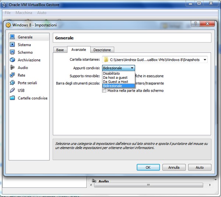The width and height of the screenshot is (221, 197).
Task: Click the Aiuto button in dialog
Action: click(x=200, y=167)
